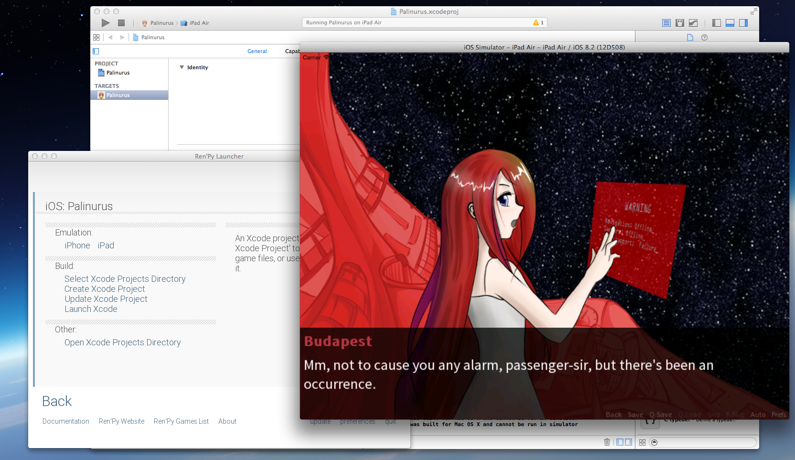Stop the running Palinurus app
795x460 pixels.
[x=121, y=23]
